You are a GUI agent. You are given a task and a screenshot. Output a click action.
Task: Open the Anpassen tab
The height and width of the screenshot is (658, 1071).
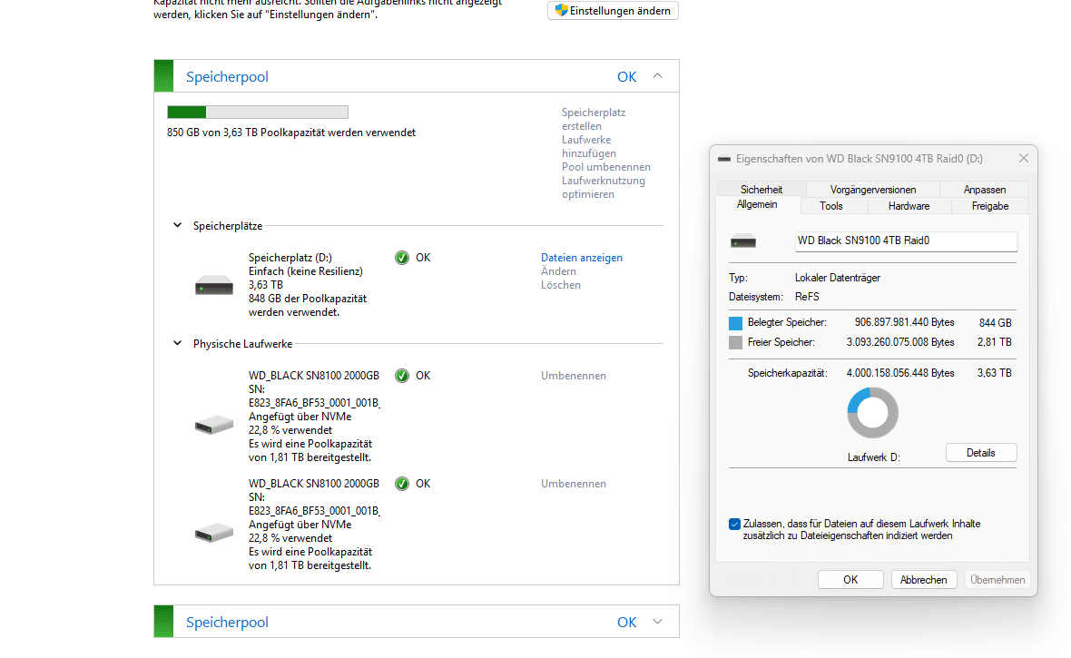tap(984, 190)
